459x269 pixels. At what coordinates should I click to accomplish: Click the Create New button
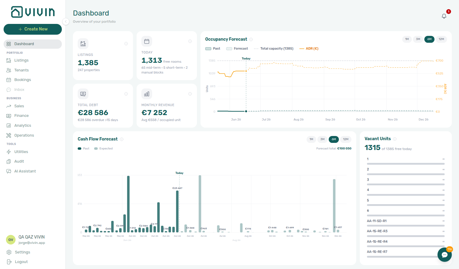[33, 29]
